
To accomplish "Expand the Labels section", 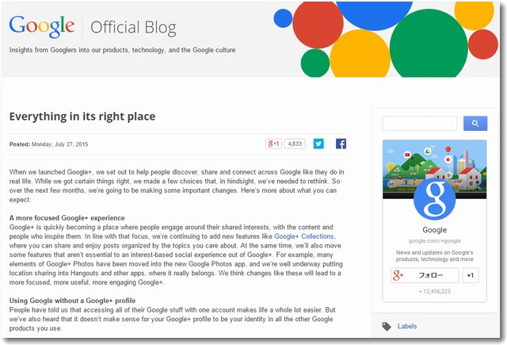I will (407, 326).
